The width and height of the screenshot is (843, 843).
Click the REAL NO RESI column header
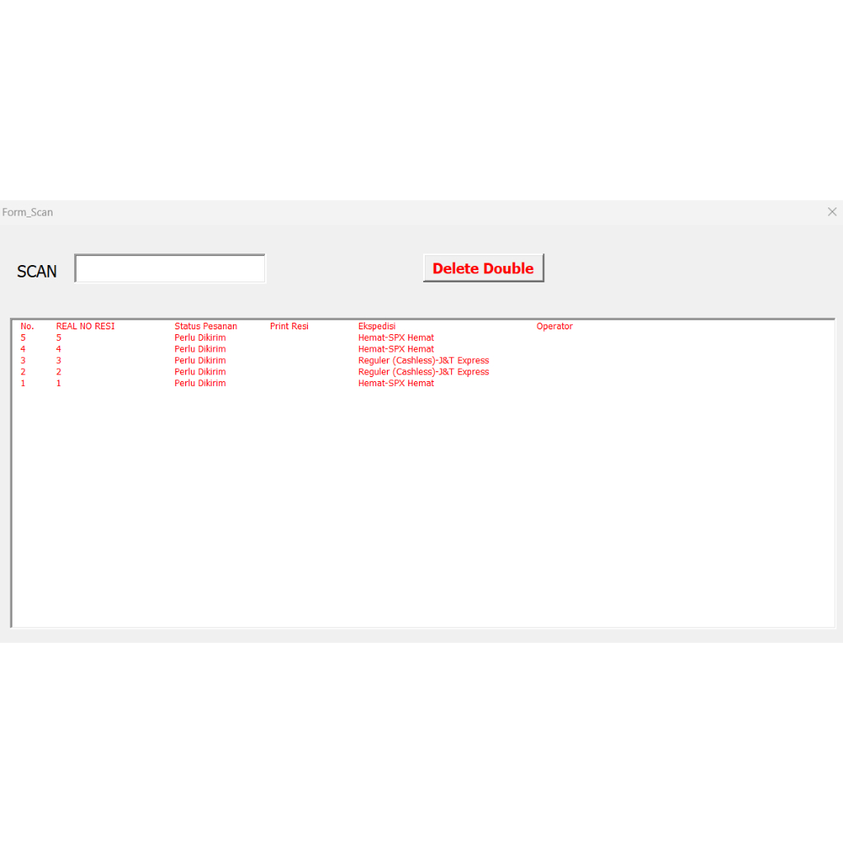[86, 325]
